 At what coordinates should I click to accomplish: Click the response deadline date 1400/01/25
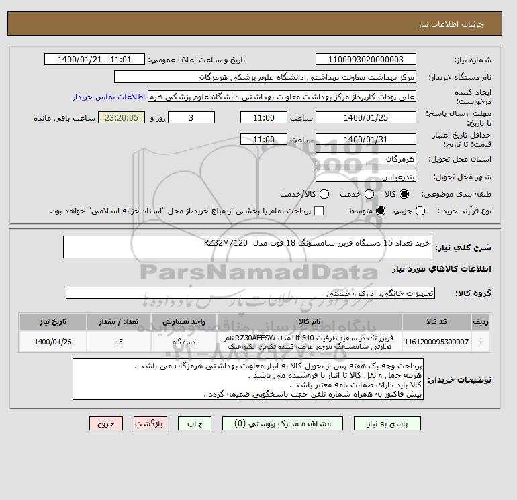click(366, 117)
